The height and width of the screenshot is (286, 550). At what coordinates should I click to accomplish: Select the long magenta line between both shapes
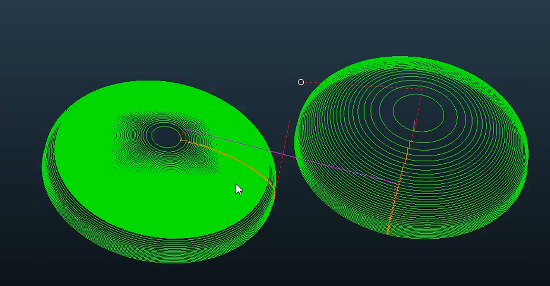295,156
